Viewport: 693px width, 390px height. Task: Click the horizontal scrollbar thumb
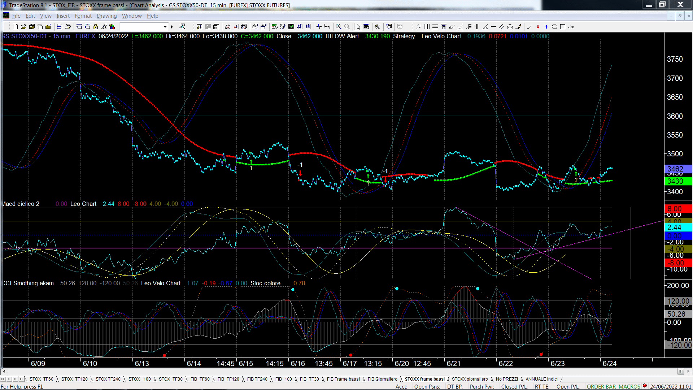tap(681, 371)
